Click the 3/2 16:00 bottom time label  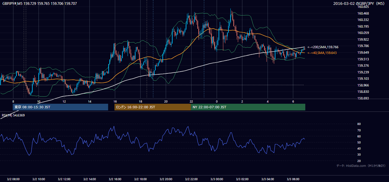[x=115, y=179]
